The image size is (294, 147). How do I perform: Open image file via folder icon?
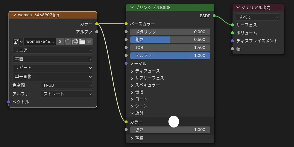point(82,42)
